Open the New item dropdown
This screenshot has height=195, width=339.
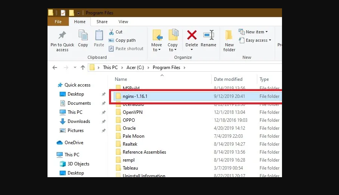click(253, 32)
